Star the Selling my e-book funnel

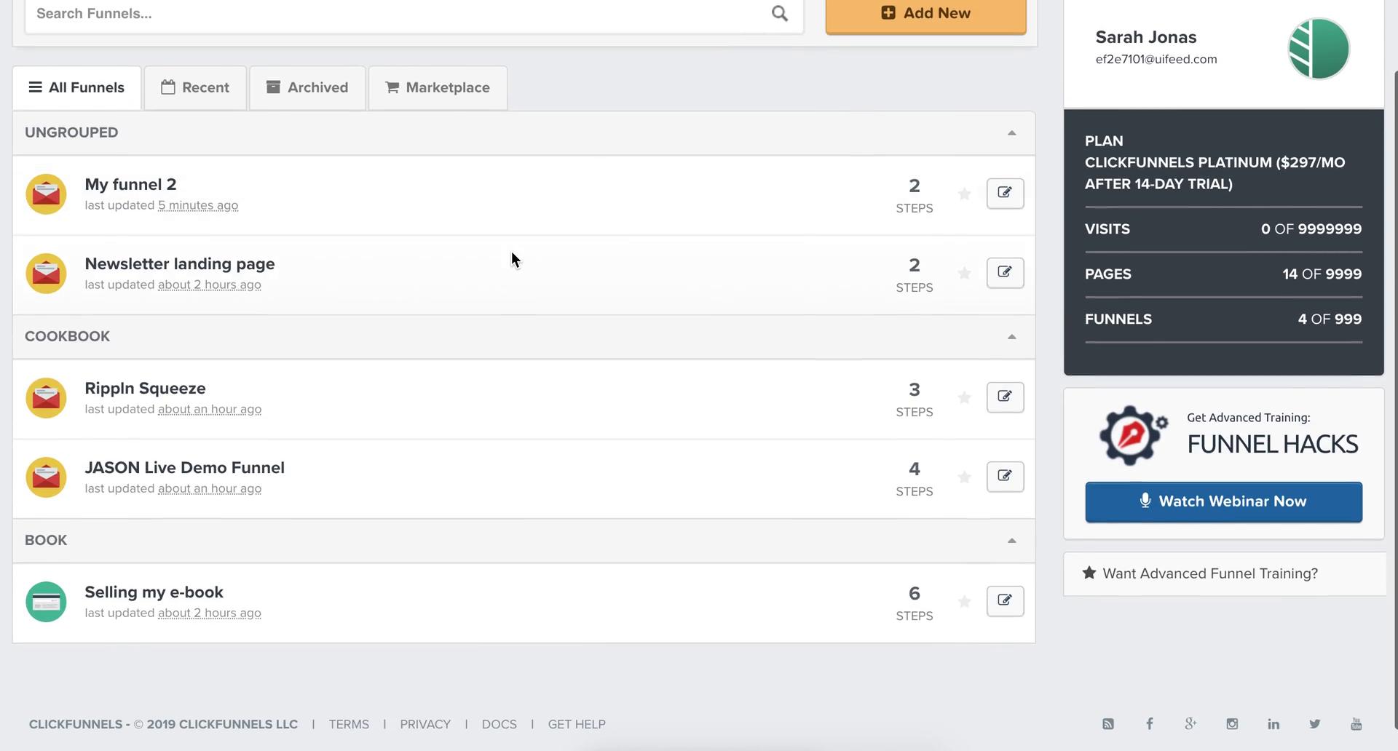coord(964,601)
